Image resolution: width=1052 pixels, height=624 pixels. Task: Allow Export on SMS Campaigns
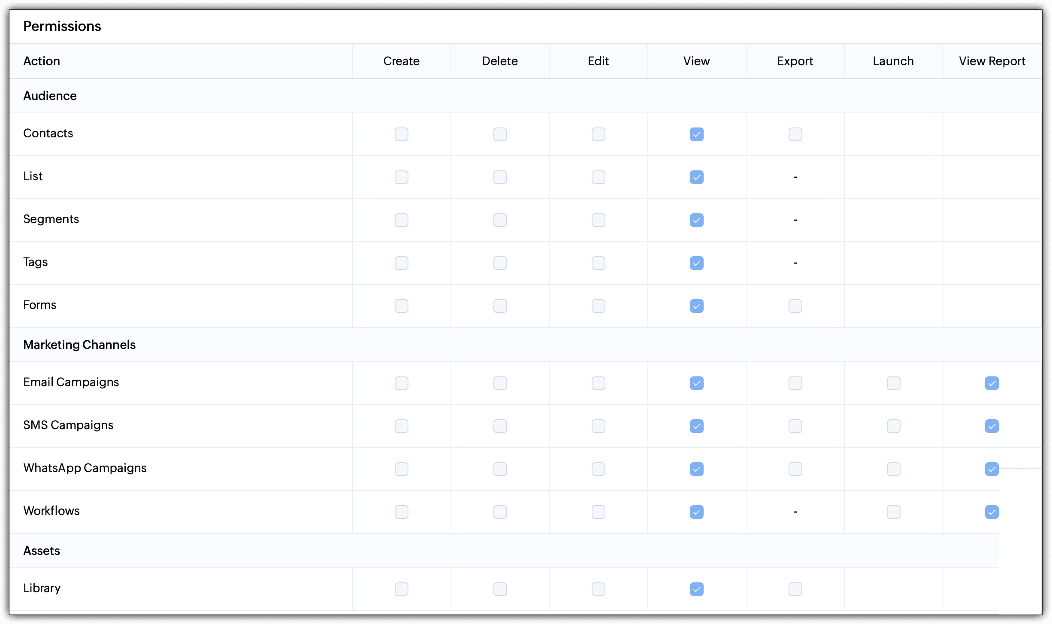click(795, 426)
